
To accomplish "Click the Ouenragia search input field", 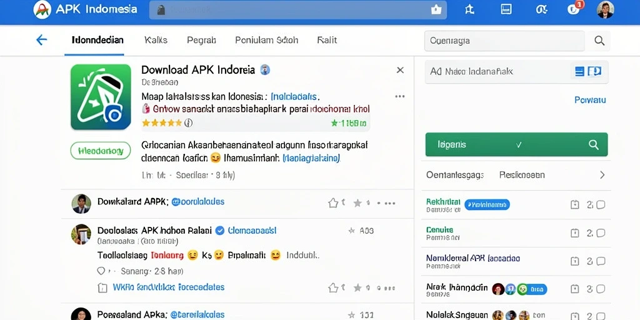I will click(x=504, y=41).
